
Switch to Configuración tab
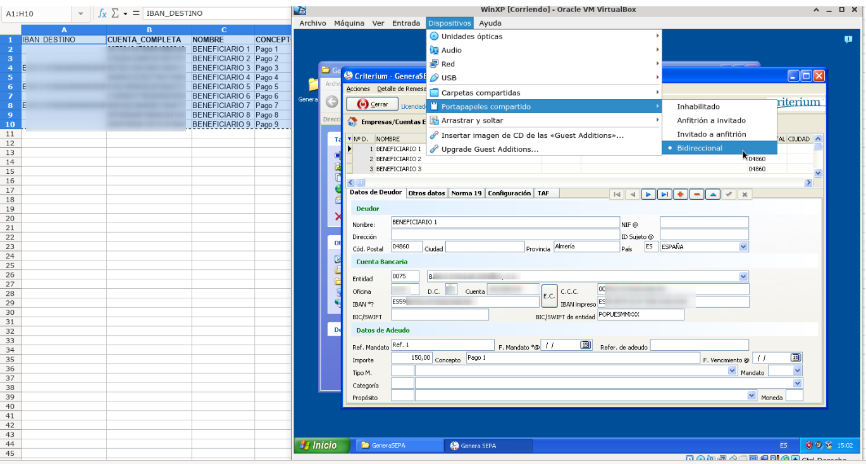tap(509, 193)
